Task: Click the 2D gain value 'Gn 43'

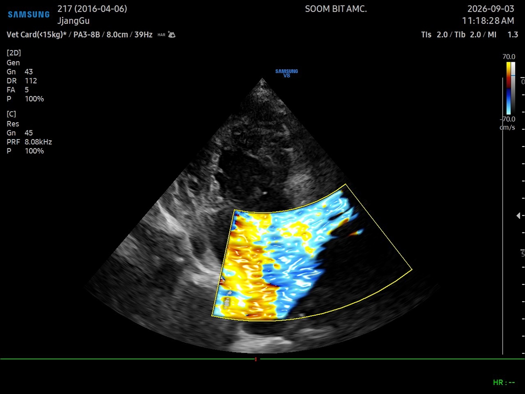Action: (x=20, y=72)
